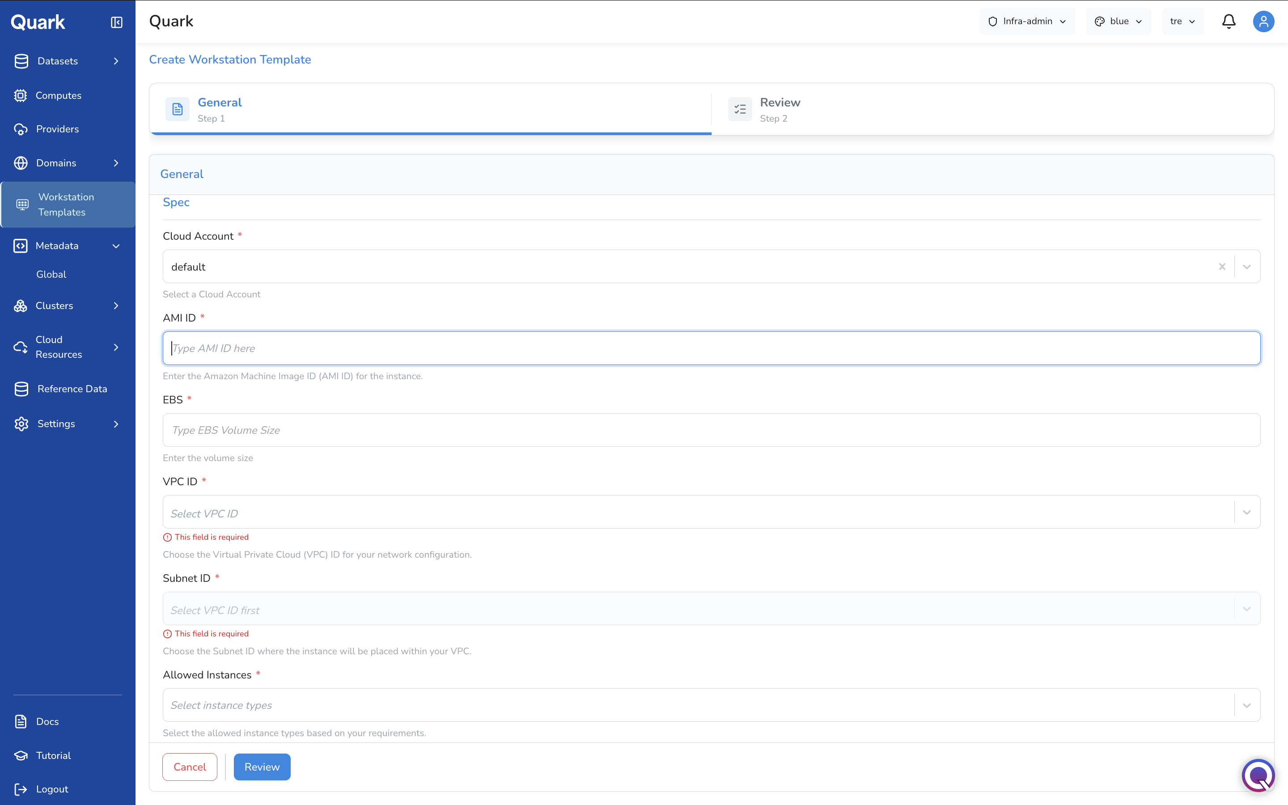1288x805 pixels.
Task: Clear the Cloud Account selection
Action: pyautogui.click(x=1222, y=267)
